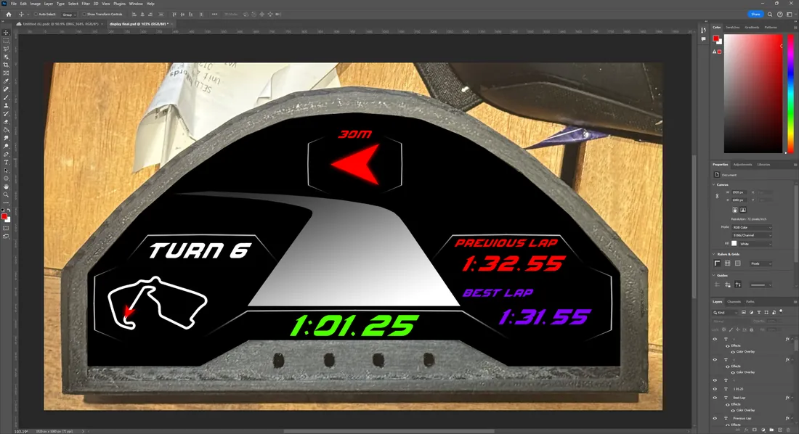Select the Zoom magnifier tool

coord(6,195)
